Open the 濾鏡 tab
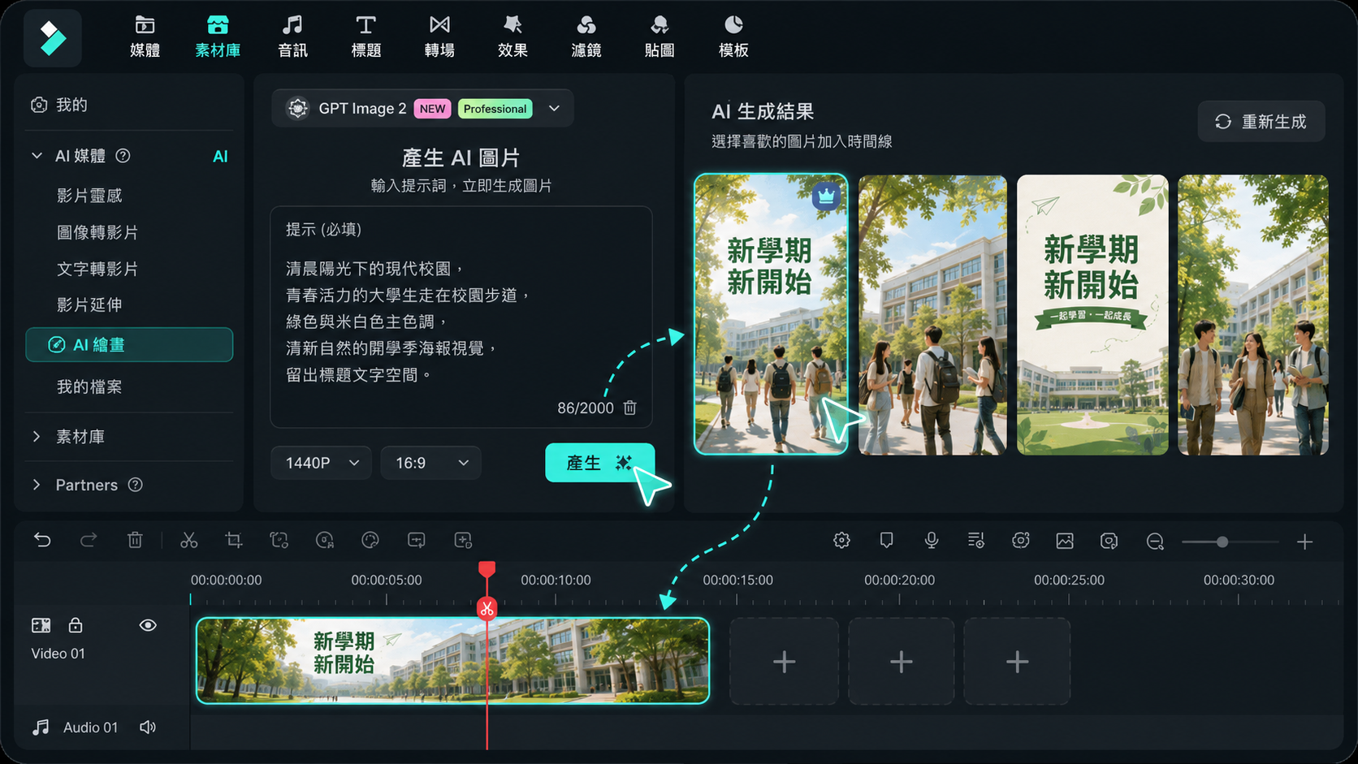The image size is (1358, 764). (586, 37)
